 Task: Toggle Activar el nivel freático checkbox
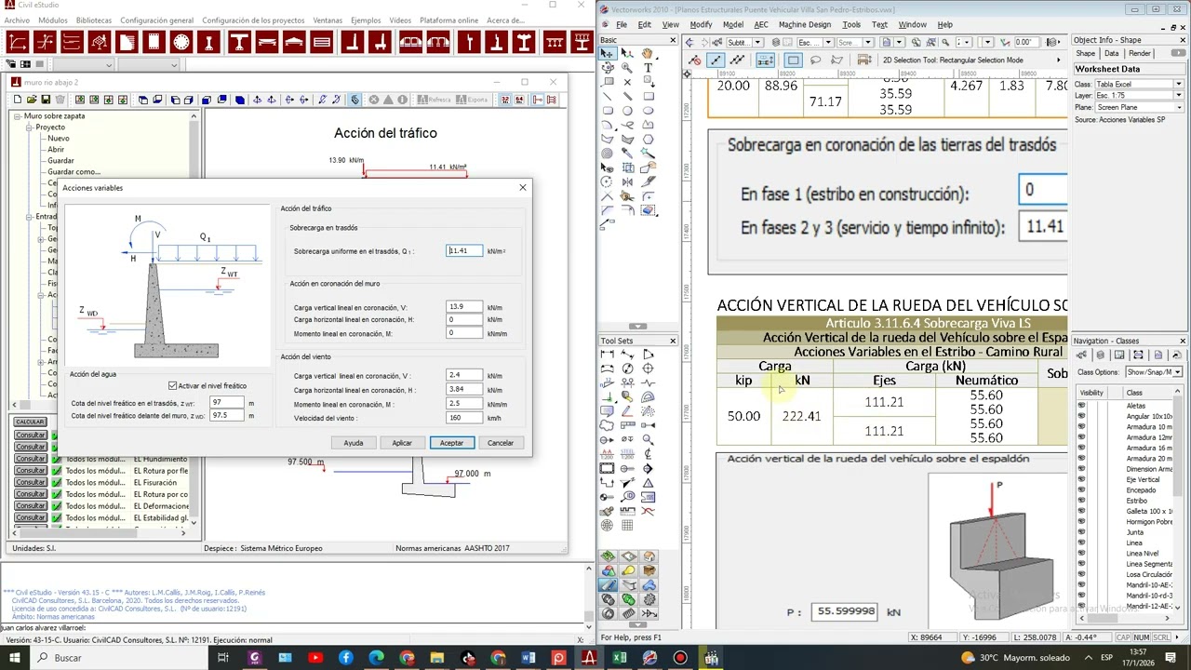(173, 385)
